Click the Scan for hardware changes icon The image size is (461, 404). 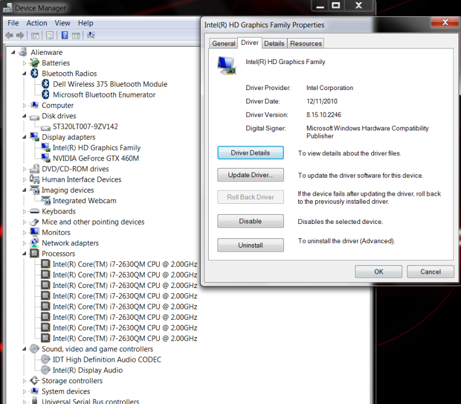[x=91, y=36]
